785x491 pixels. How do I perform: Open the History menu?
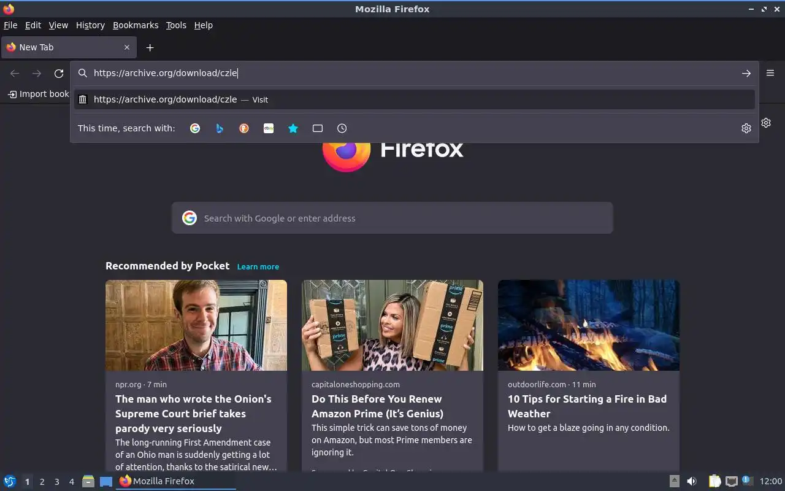[90, 25]
